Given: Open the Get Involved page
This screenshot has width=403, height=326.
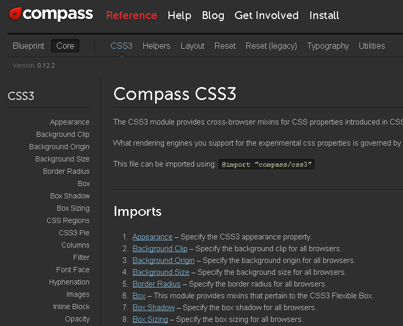Looking at the screenshot, I should (x=266, y=15).
